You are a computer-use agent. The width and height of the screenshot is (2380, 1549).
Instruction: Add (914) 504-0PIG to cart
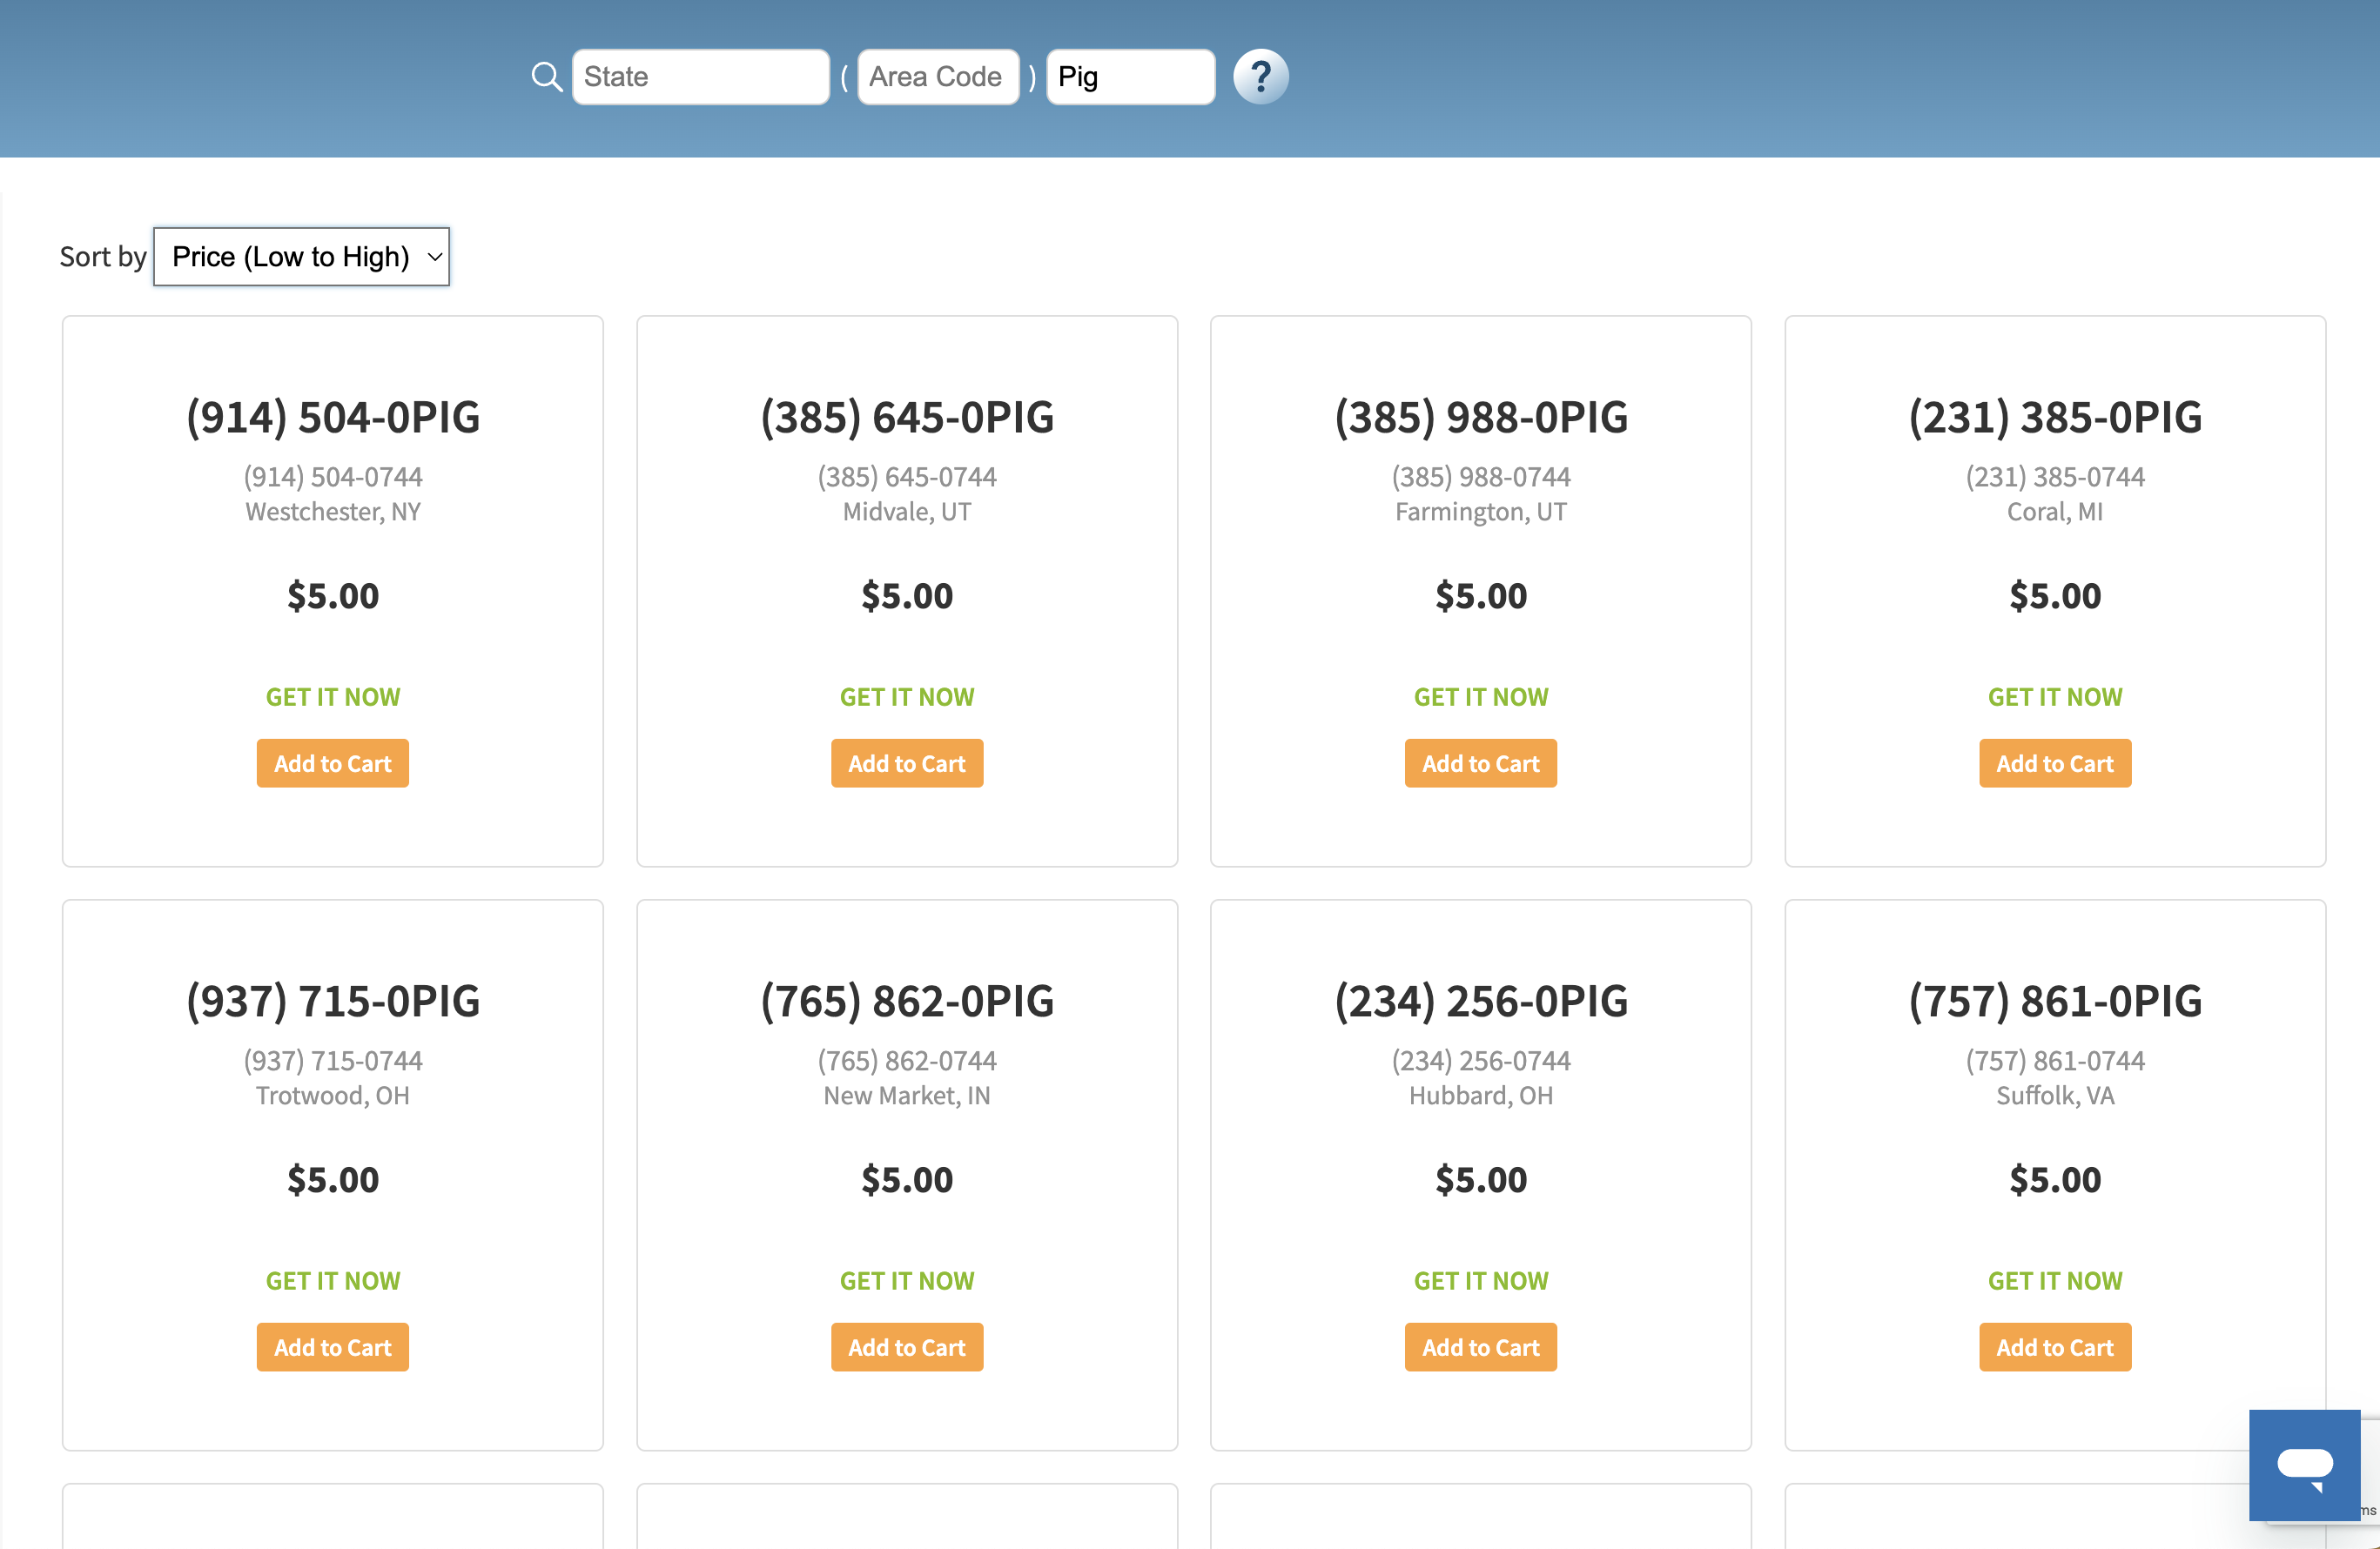[333, 763]
